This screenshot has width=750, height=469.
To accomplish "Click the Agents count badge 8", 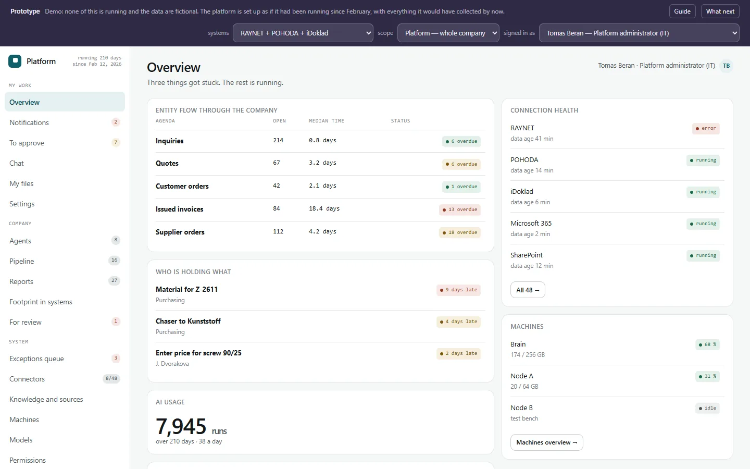I will [116, 240].
